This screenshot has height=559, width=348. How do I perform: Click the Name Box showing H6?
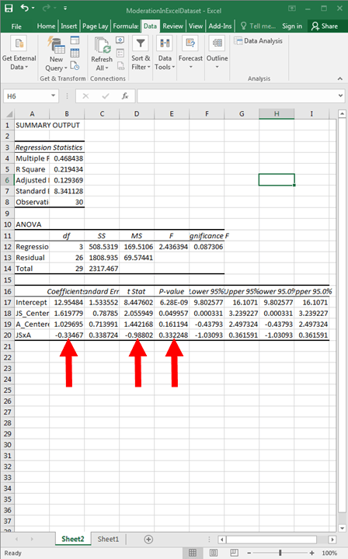pyautogui.click(x=26, y=96)
